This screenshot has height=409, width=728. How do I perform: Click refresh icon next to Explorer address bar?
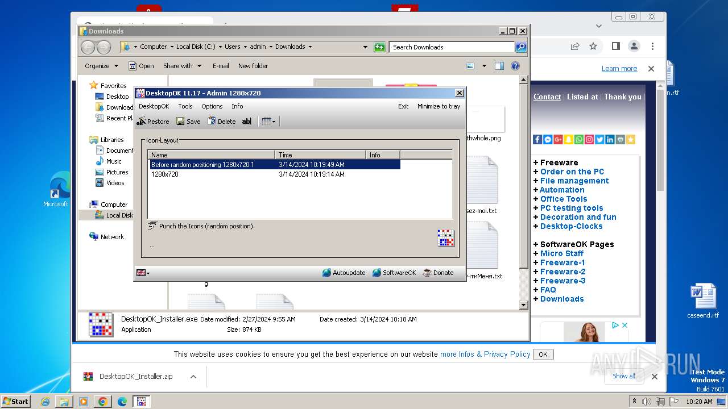[379, 47]
